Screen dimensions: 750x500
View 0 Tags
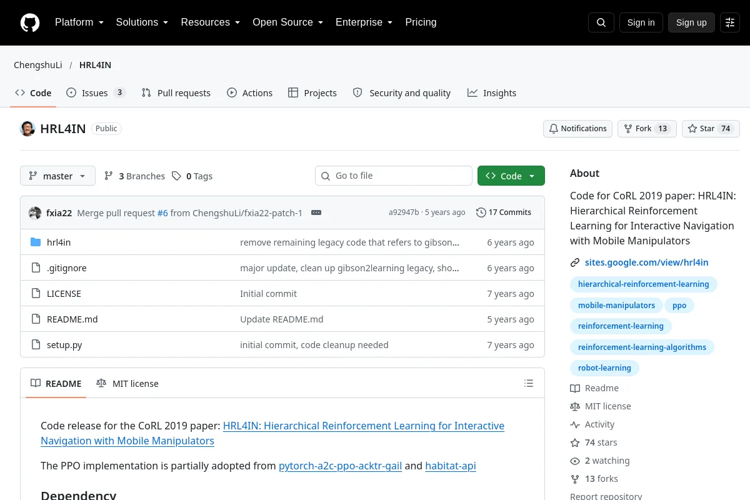point(192,176)
